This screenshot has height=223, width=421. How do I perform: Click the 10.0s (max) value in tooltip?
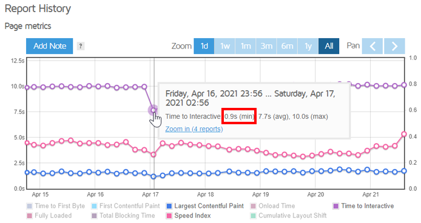click(x=310, y=116)
